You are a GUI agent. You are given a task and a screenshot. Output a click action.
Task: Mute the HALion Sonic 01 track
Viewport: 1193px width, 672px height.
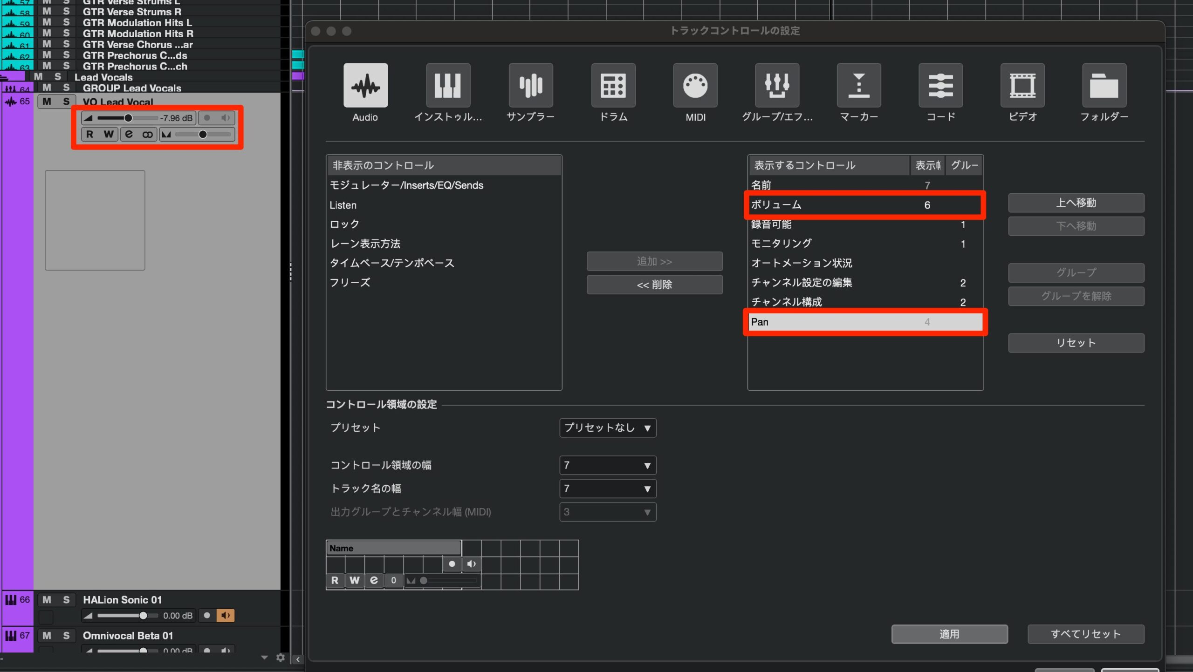(x=47, y=600)
